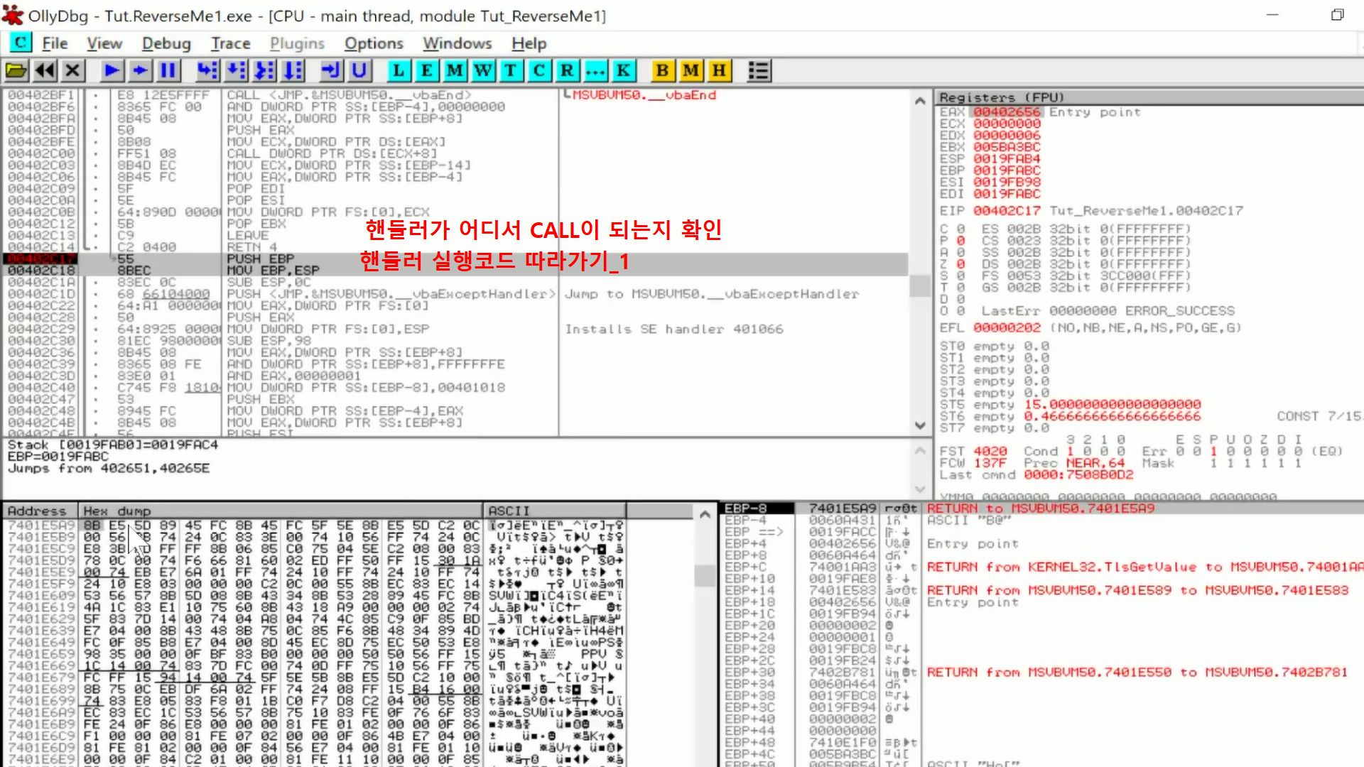Click the appearance options list icon
Image resolution: width=1364 pixels, height=767 pixels.
[759, 70]
